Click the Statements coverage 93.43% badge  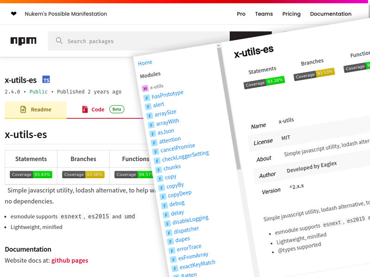31,175
